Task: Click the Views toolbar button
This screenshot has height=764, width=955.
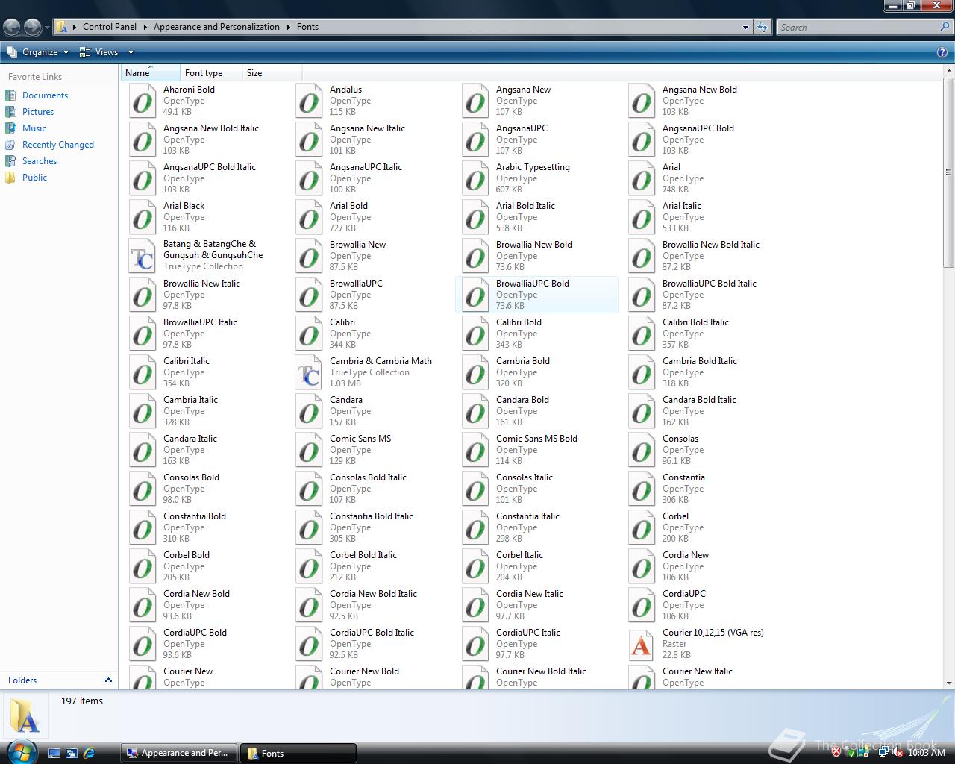Action: coord(99,52)
